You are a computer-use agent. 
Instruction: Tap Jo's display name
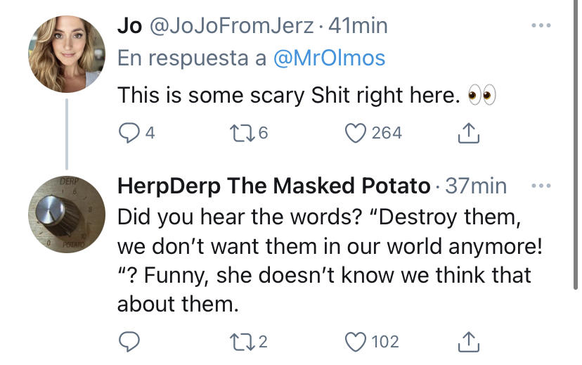click(x=129, y=26)
